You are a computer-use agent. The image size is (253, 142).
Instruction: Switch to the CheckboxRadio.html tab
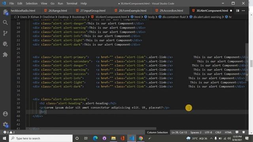click(x=23, y=11)
